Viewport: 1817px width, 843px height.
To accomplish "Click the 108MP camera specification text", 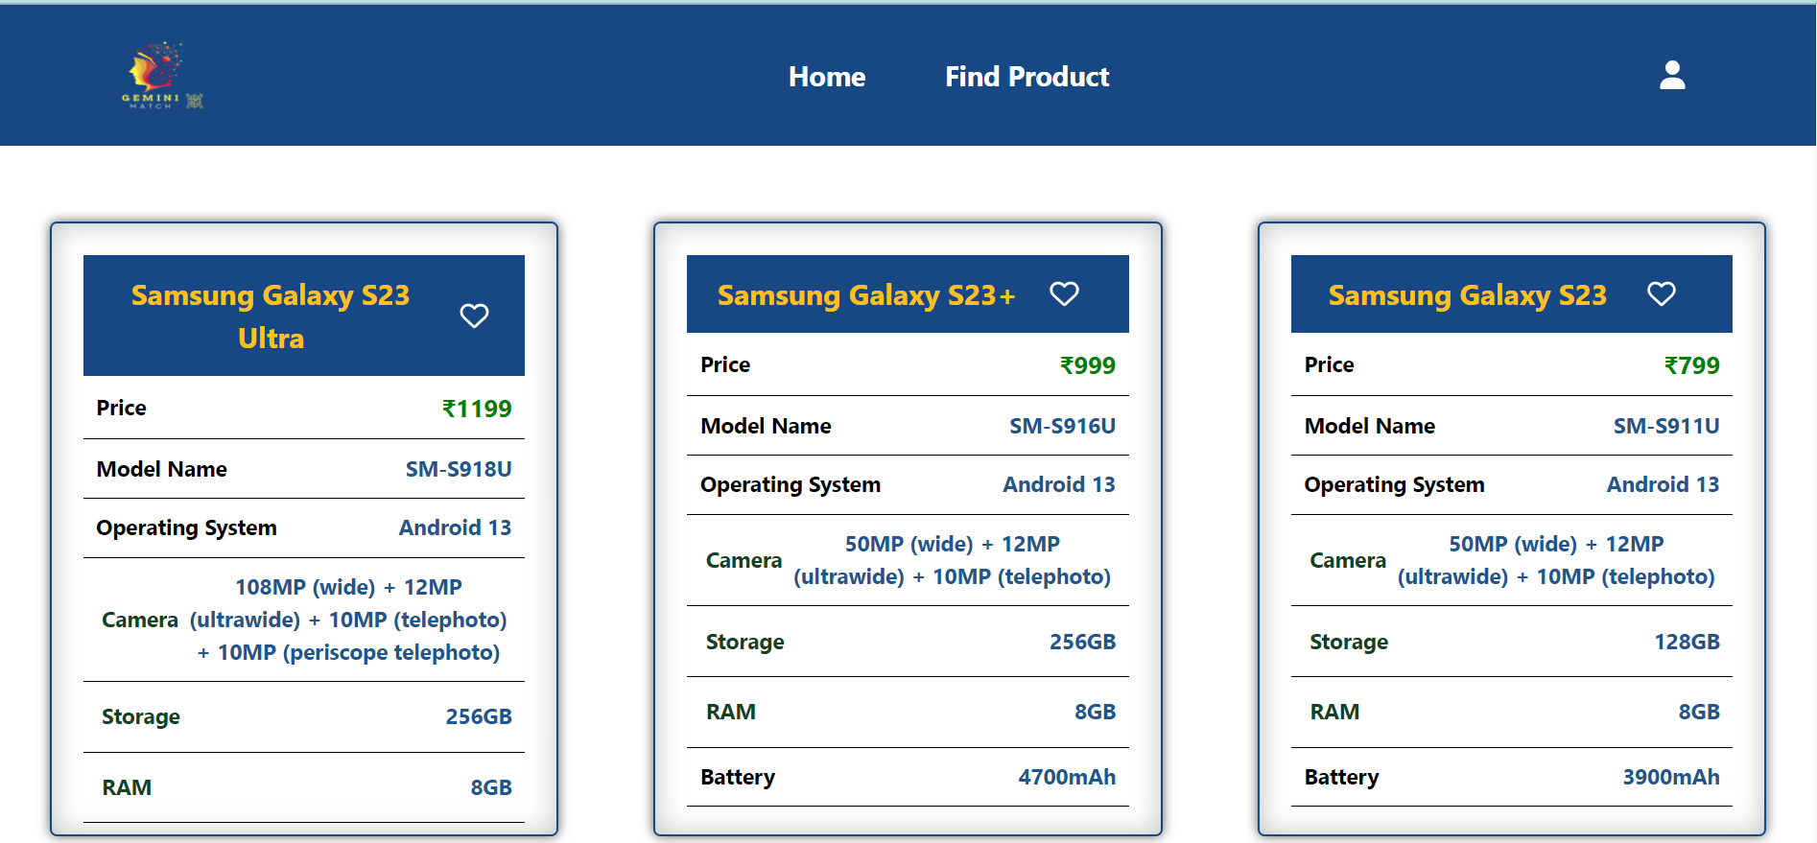I will point(348,620).
